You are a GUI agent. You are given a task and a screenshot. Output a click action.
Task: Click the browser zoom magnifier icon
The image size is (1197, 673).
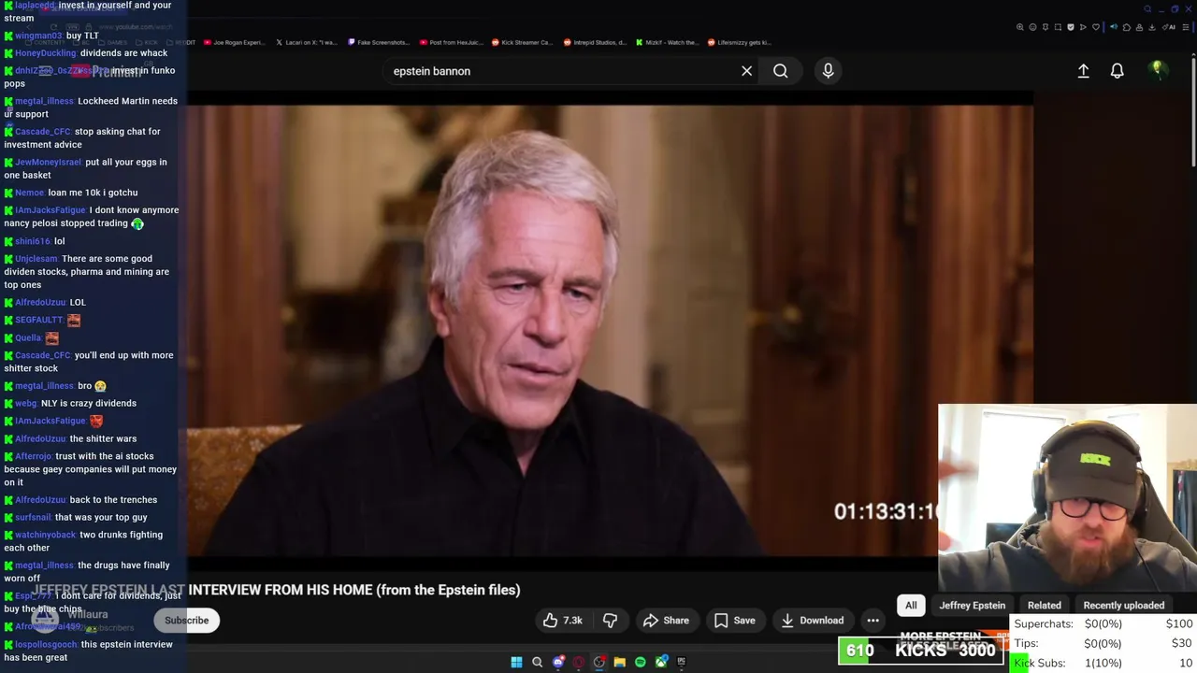(x=1020, y=27)
